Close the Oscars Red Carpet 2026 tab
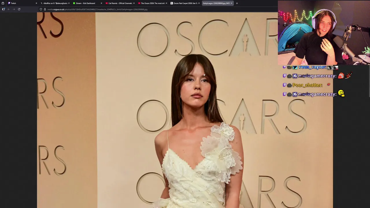Viewport: 370px width, 208px height. 199,3
